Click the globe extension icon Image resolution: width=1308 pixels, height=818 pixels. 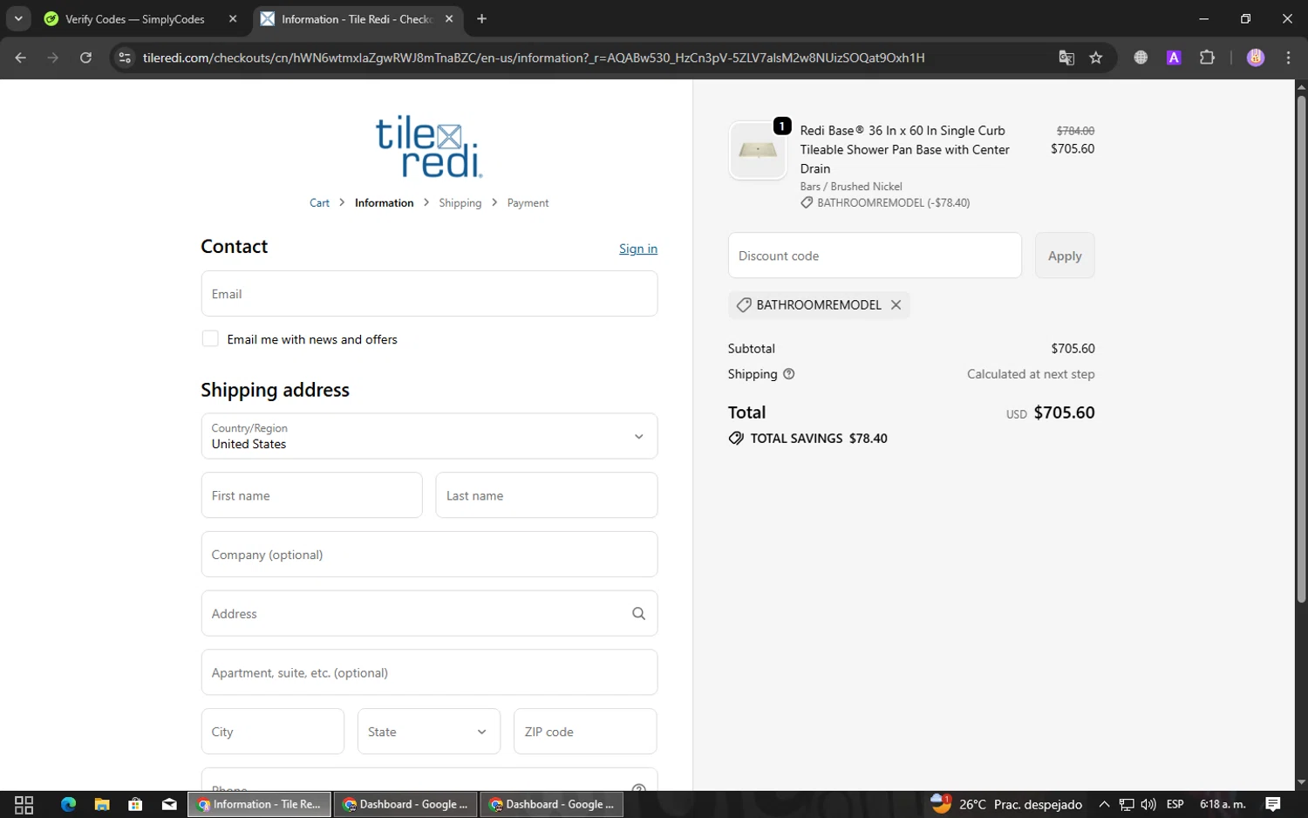pos(1141,58)
